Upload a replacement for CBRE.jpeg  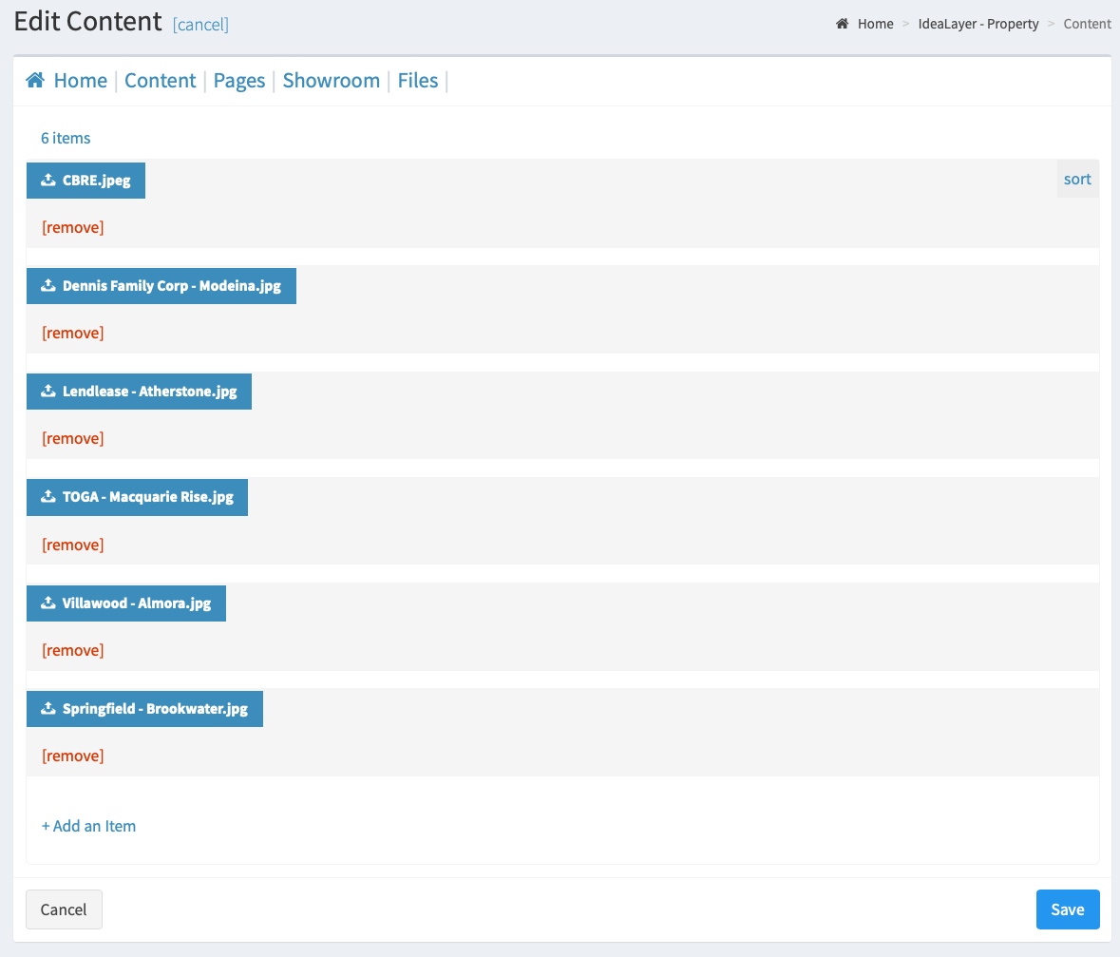click(85, 181)
